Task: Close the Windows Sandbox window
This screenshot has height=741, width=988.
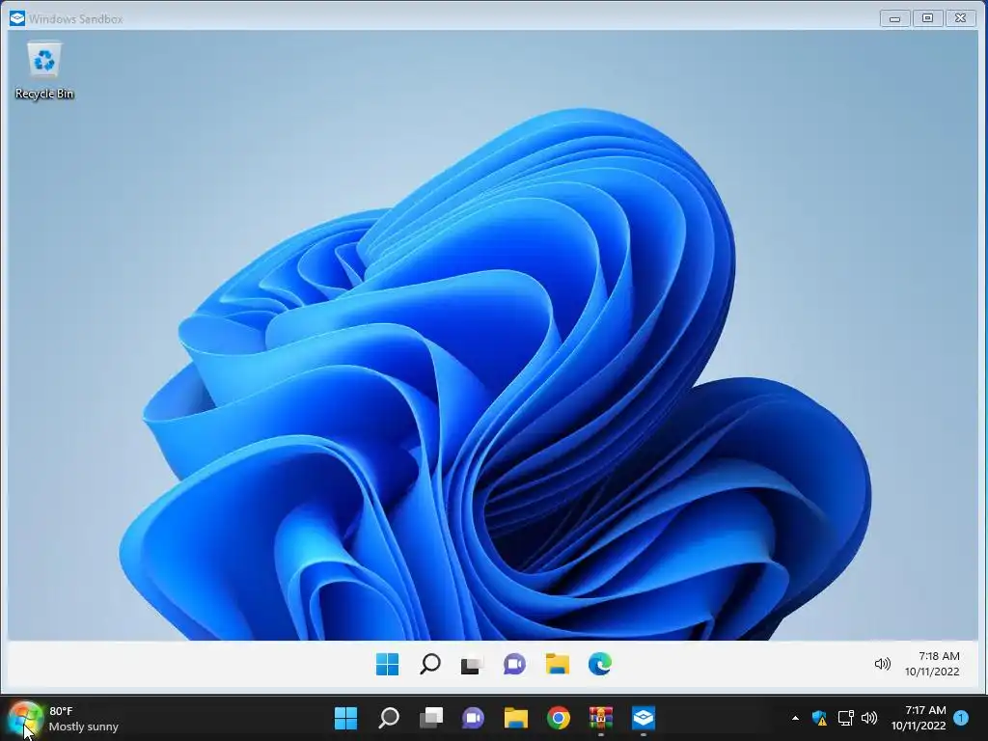Action: click(x=960, y=18)
